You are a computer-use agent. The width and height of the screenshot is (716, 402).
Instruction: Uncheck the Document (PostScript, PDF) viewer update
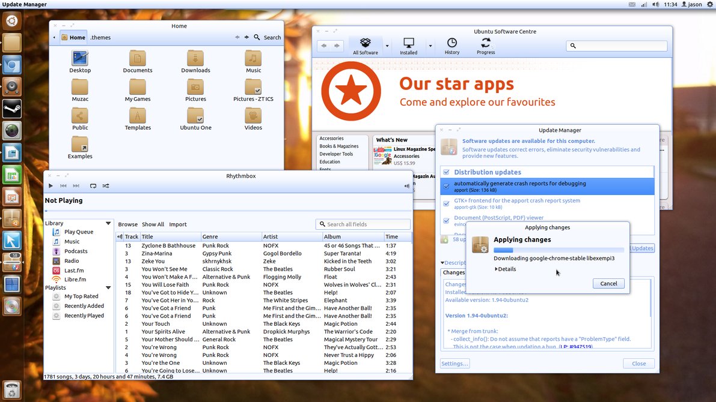(446, 221)
